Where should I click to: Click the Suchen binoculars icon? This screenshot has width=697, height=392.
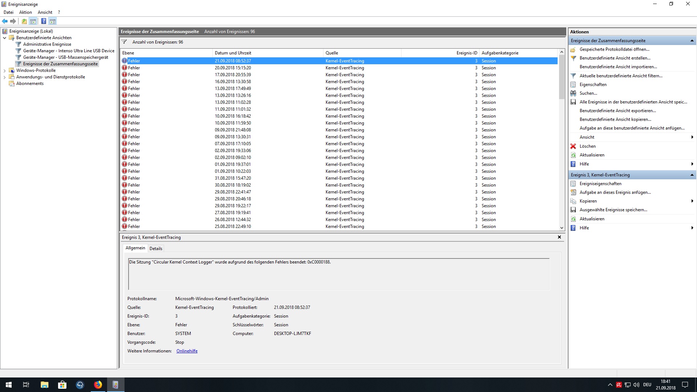[x=573, y=93]
